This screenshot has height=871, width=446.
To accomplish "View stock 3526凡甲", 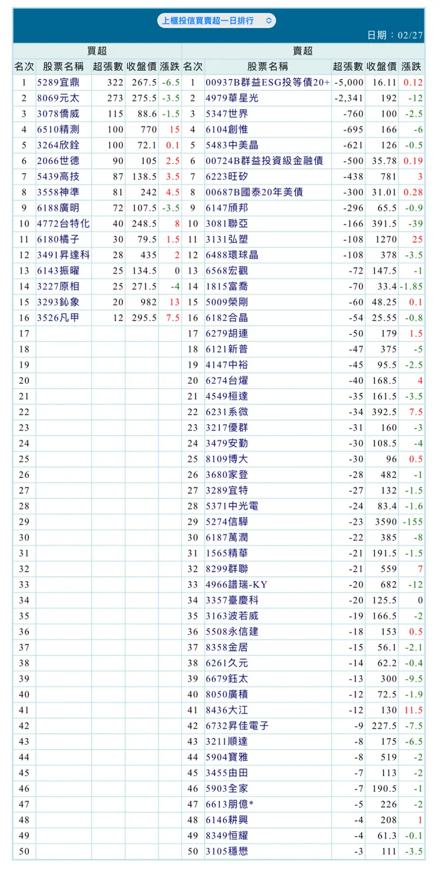I will click(58, 317).
